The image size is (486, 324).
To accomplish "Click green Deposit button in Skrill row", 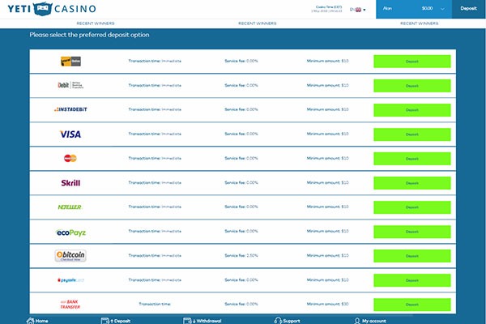I will click(x=412, y=183).
